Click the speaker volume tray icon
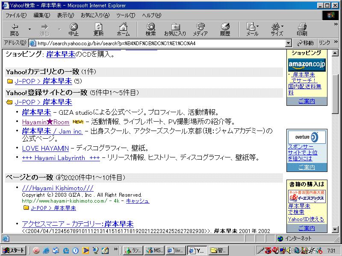This screenshot has height=256, width=342. point(289,250)
